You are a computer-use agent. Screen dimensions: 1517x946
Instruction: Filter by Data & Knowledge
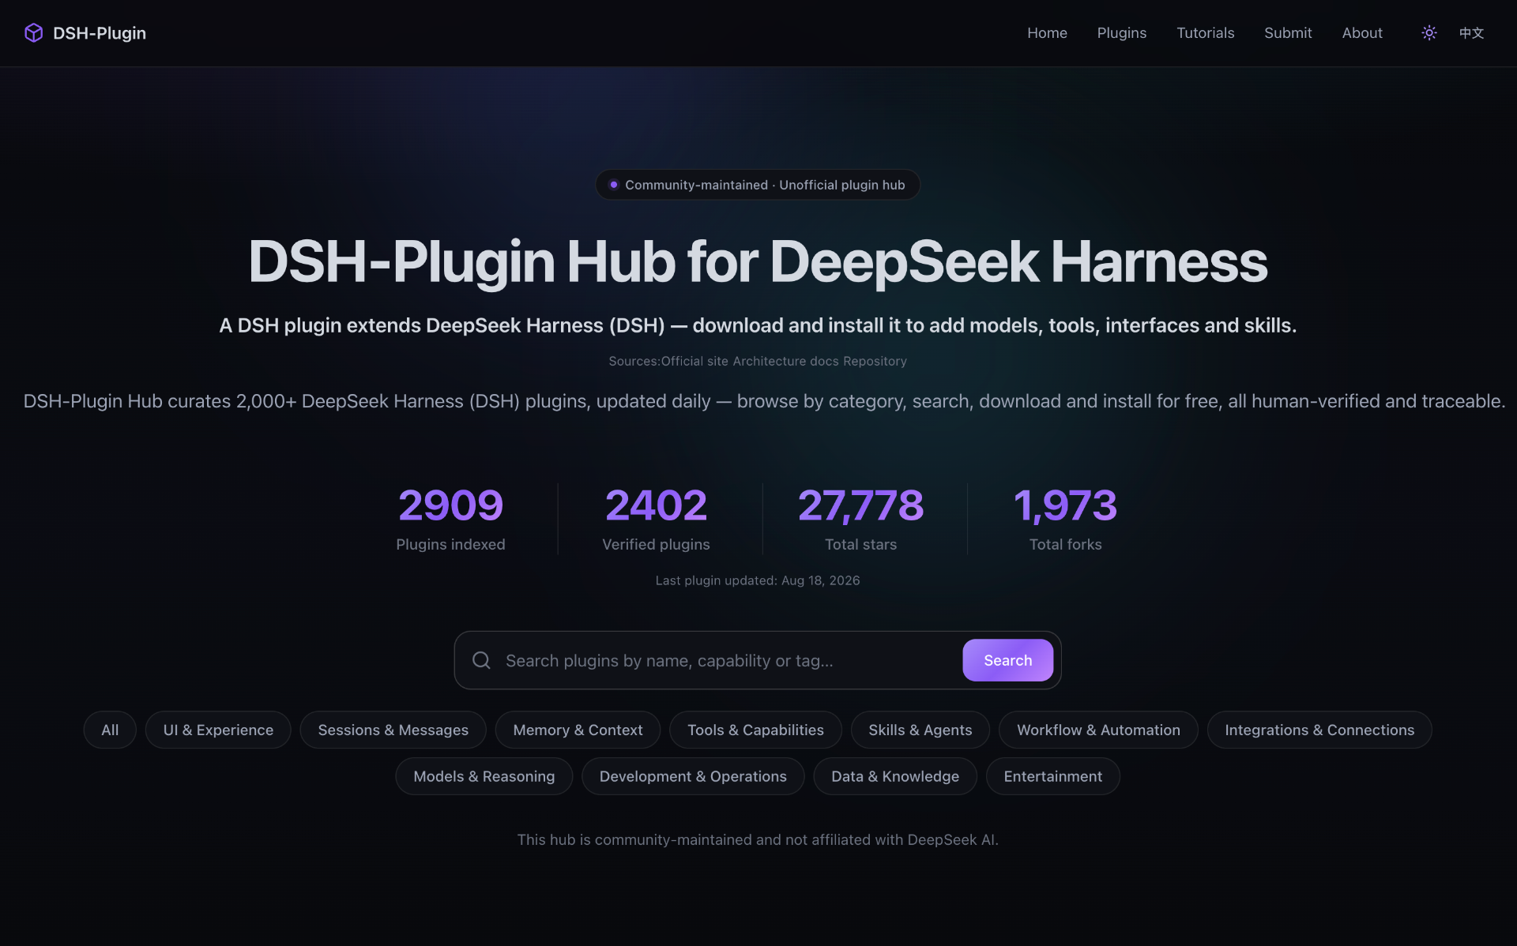(895, 776)
